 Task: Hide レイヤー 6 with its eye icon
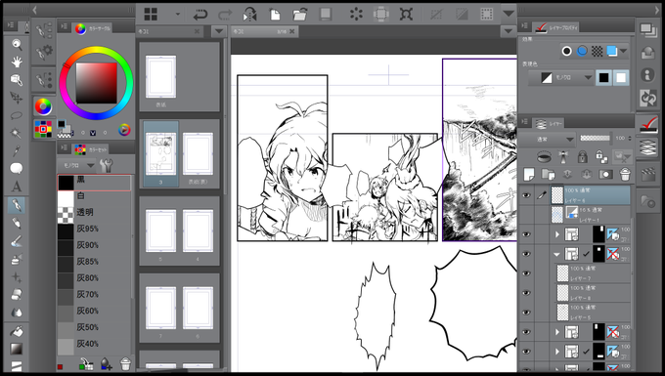pyautogui.click(x=526, y=195)
